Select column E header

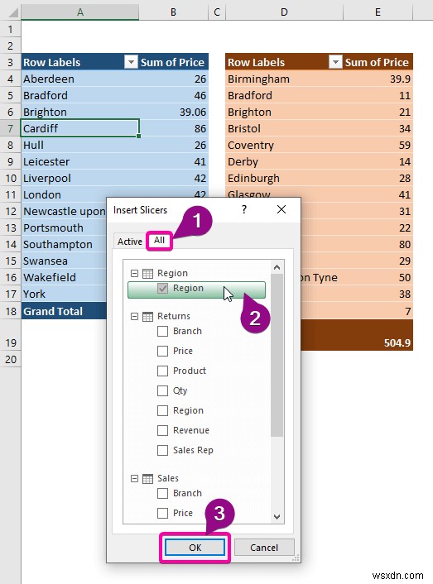(378, 12)
